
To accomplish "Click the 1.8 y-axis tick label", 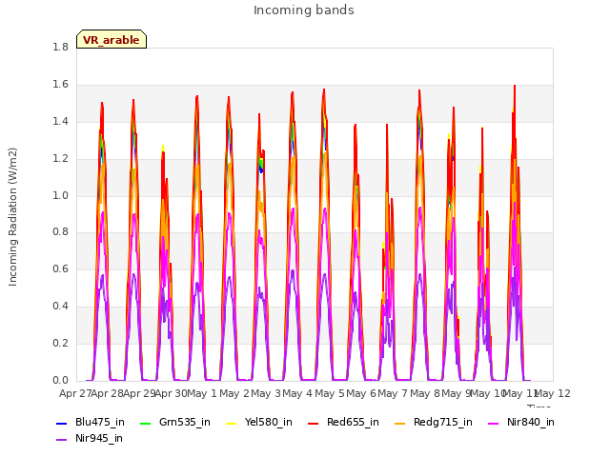I will click(x=60, y=47).
